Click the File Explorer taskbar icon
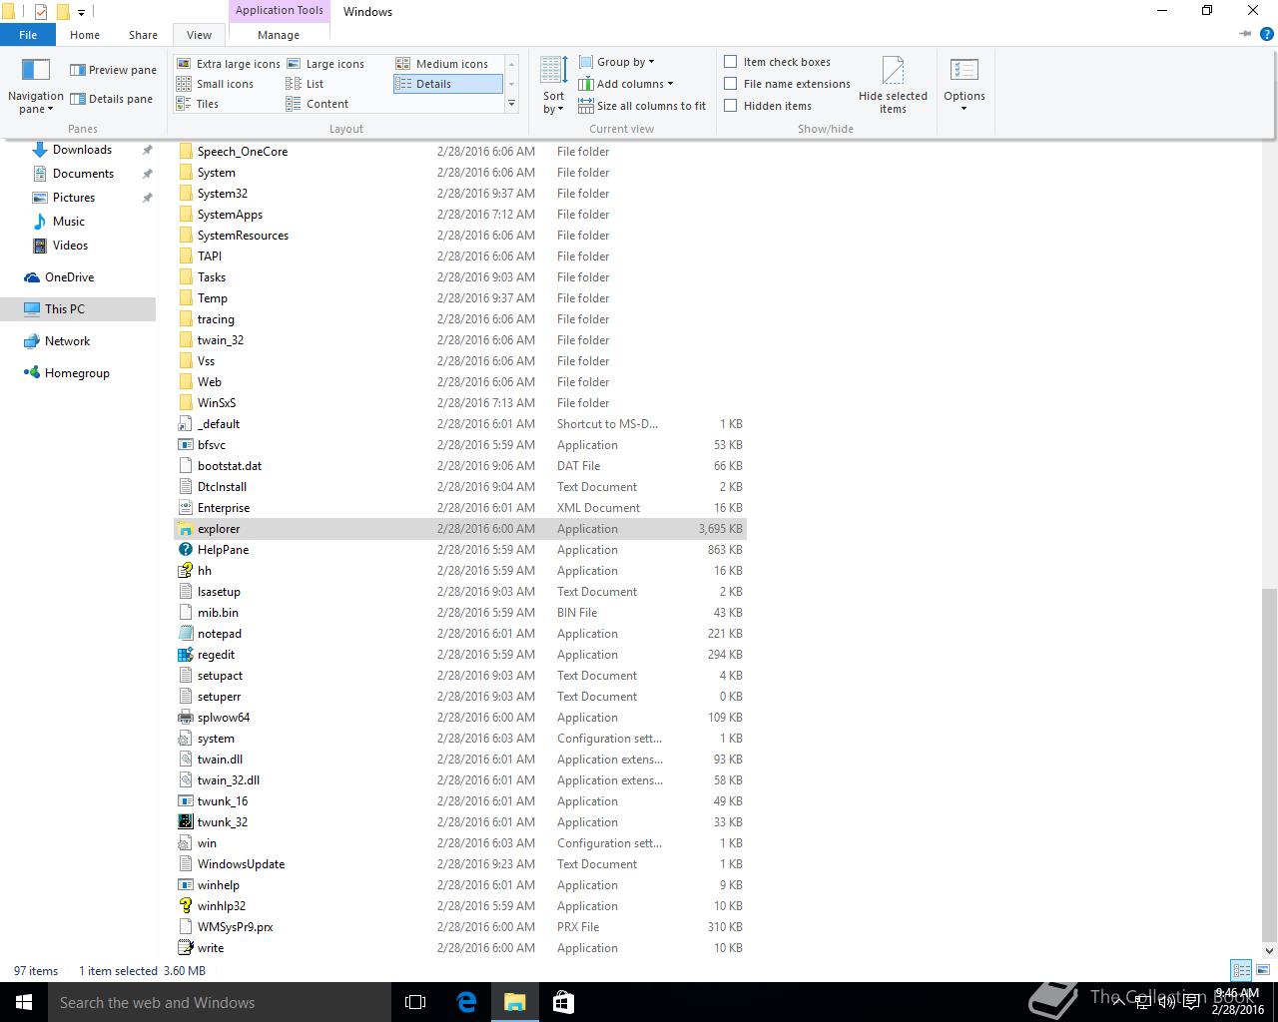The image size is (1278, 1022). [514, 1002]
